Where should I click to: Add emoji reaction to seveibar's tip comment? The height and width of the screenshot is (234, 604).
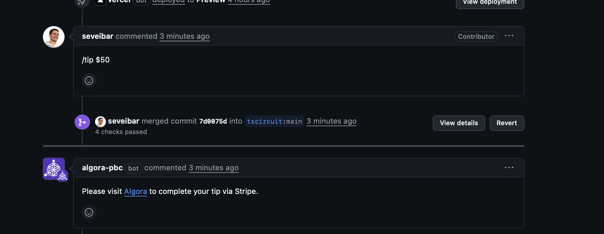tap(89, 81)
